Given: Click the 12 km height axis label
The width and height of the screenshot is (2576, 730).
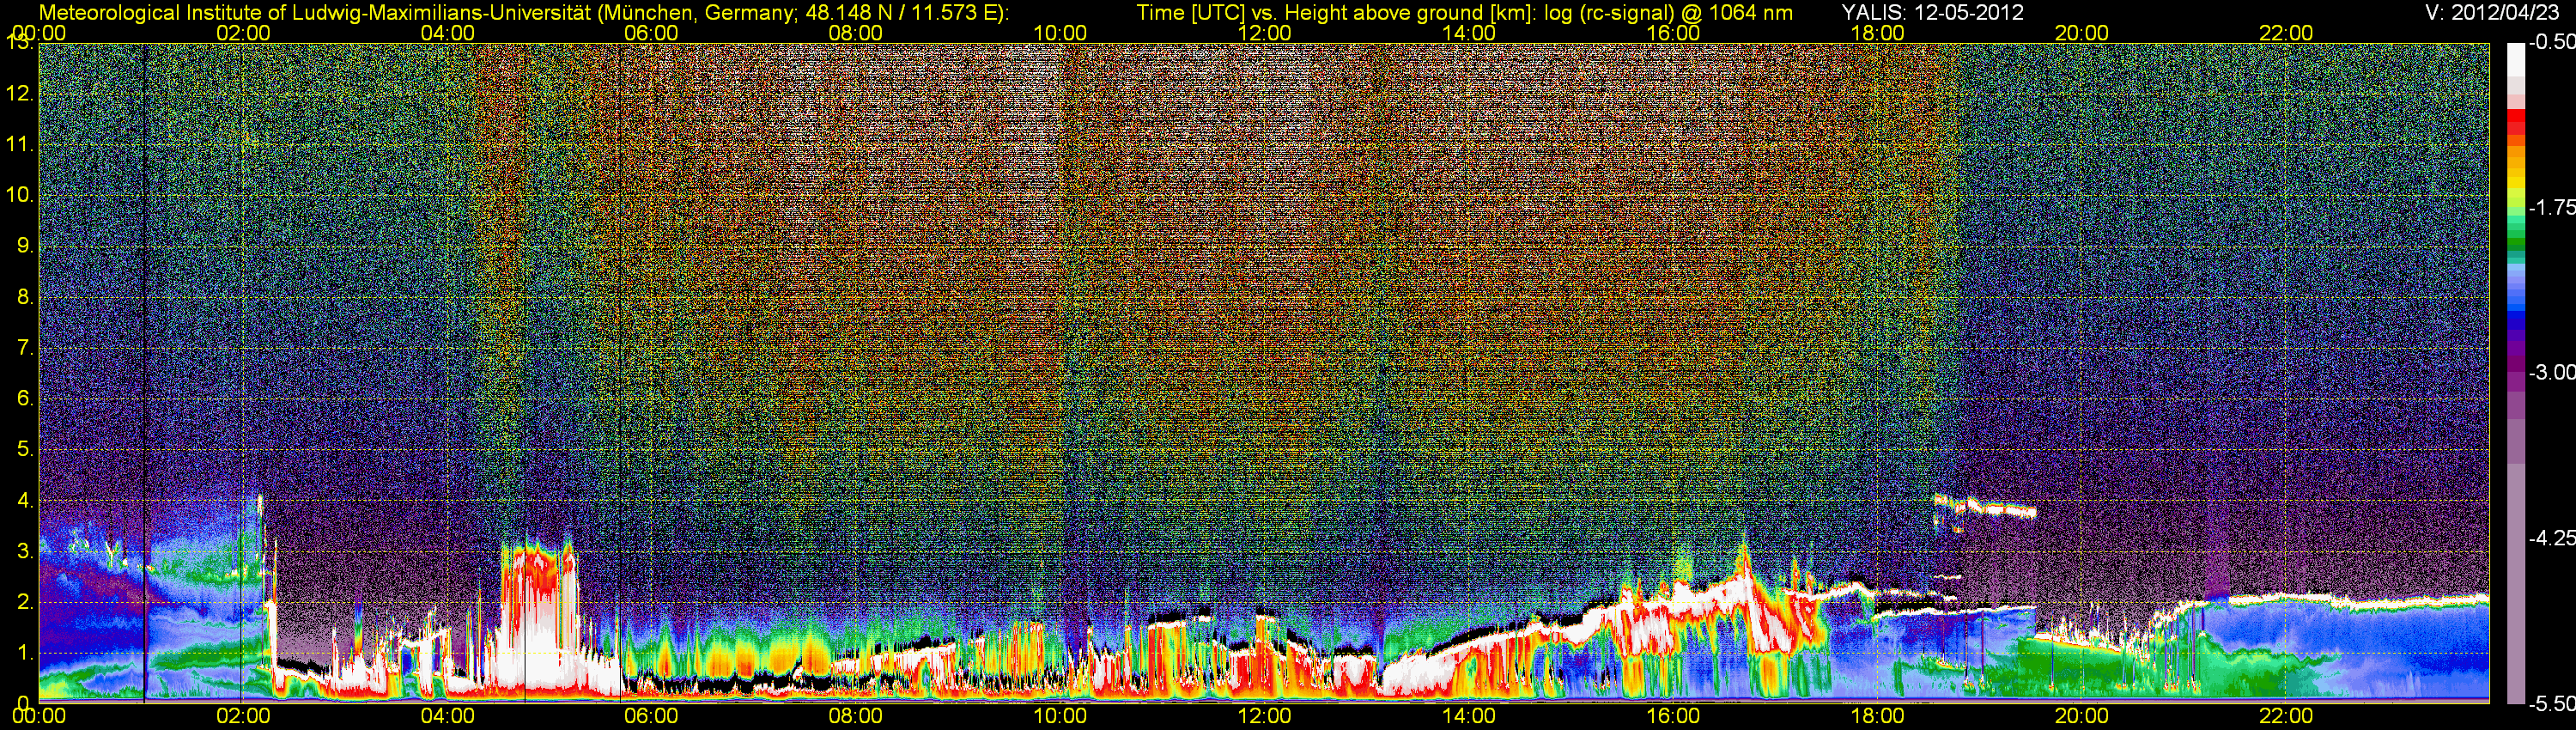Looking at the screenshot, I should (19, 94).
